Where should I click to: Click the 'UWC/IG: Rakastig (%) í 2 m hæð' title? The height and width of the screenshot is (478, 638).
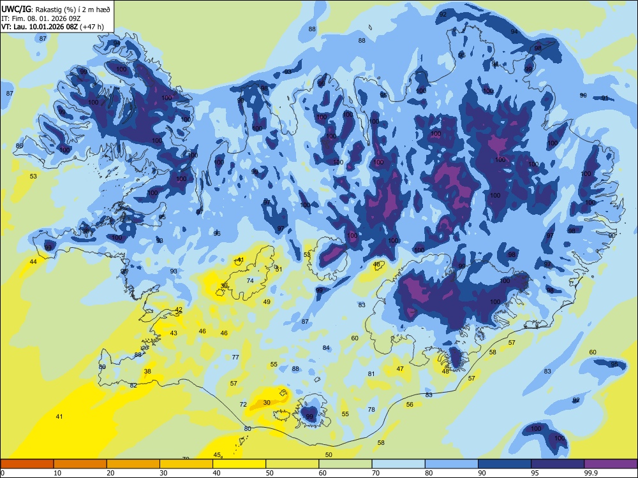(56, 10)
